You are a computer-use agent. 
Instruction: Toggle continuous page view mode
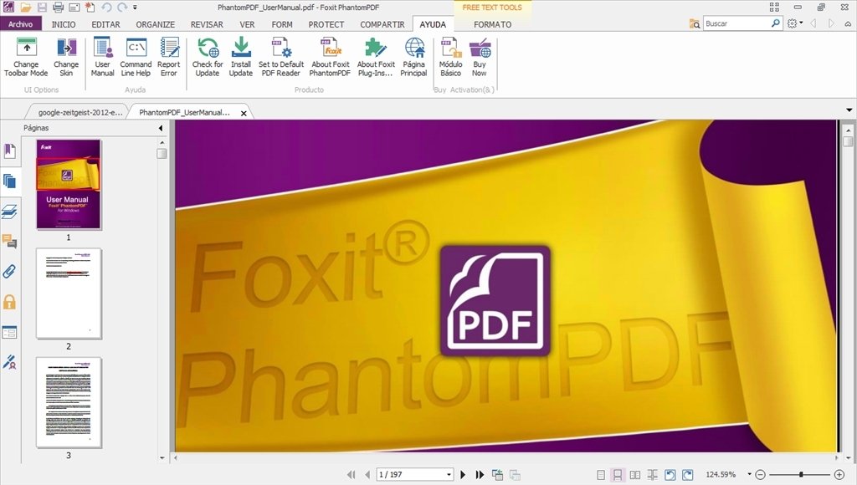pyautogui.click(x=618, y=475)
